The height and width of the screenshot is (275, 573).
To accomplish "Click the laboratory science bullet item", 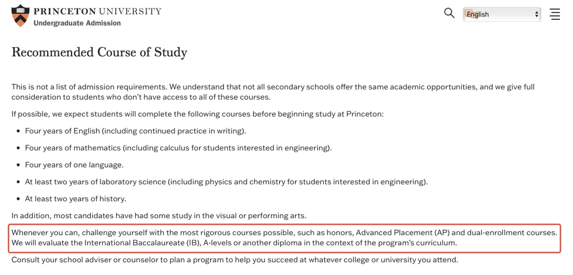I will 226,182.
